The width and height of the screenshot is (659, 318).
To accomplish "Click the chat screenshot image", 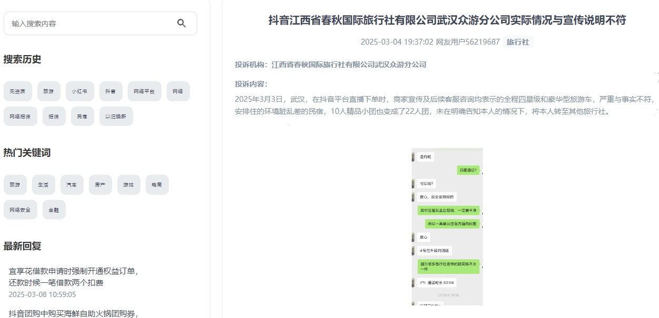I will (447, 231).
